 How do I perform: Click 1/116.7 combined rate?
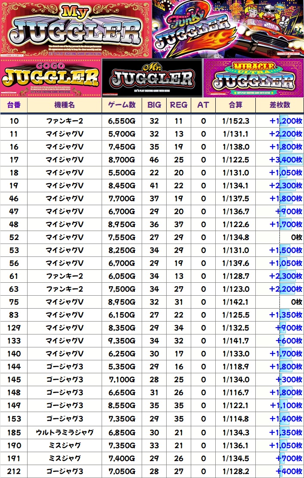[x=236, y=392]
